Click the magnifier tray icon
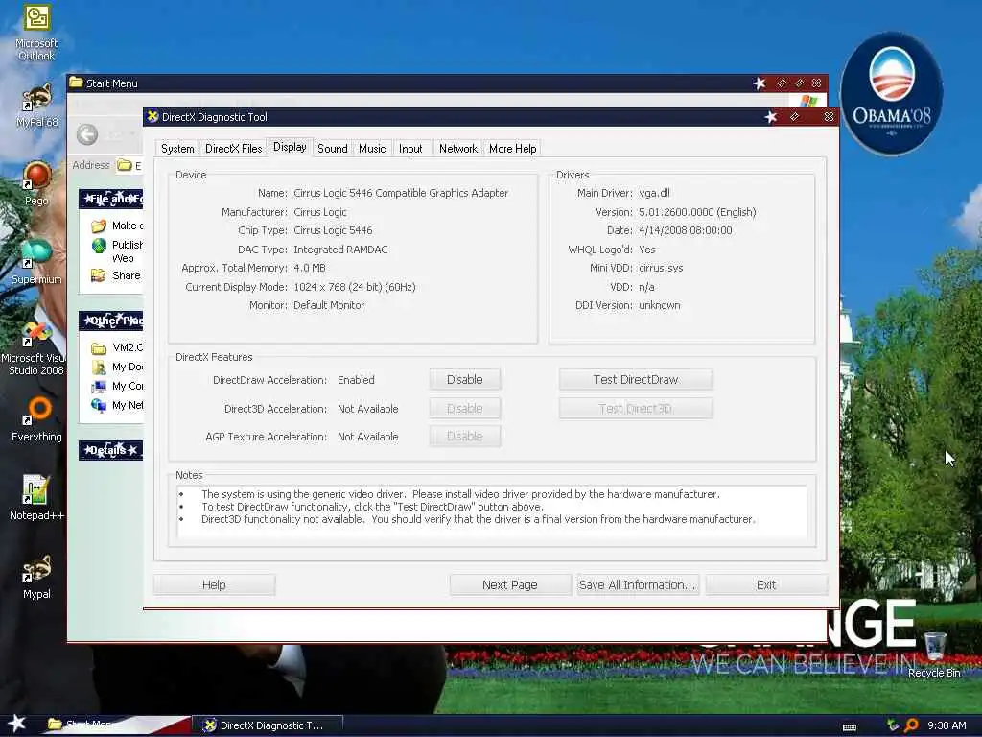982x737 pixels. click(911, 725)
